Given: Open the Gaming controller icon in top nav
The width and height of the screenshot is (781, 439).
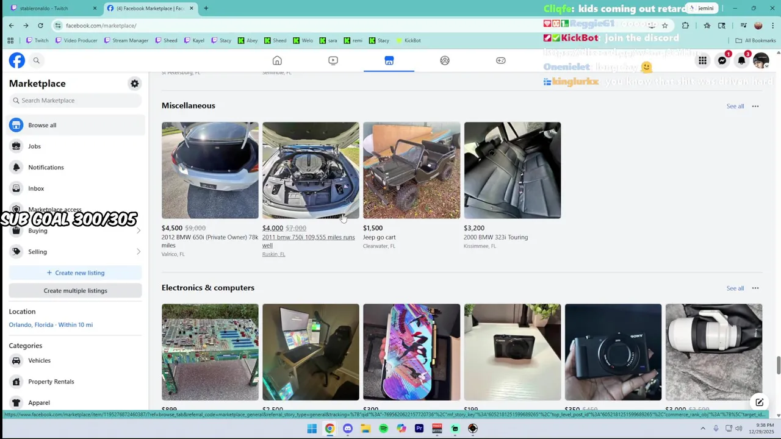Looking at the screenshot, I should [x=501, y=60].
